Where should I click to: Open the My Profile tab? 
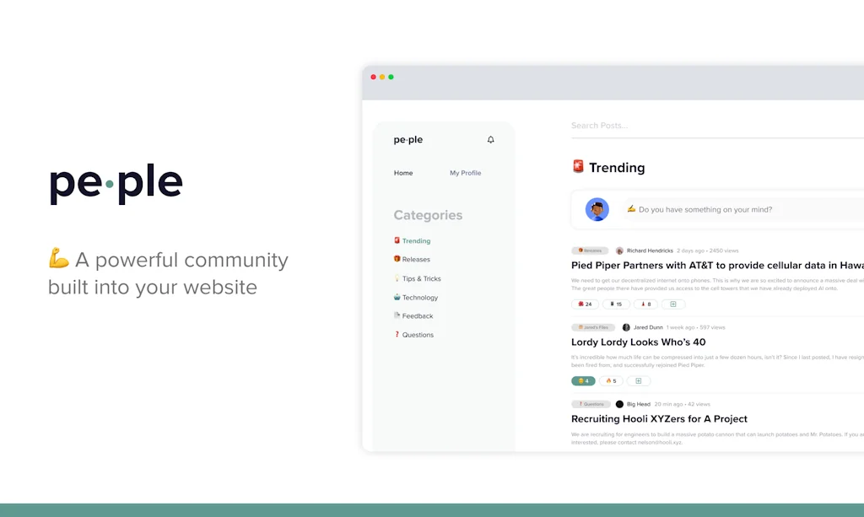(465, 173)
